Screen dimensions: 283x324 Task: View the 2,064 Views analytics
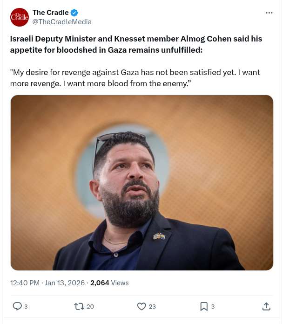[x=109, y=283]
